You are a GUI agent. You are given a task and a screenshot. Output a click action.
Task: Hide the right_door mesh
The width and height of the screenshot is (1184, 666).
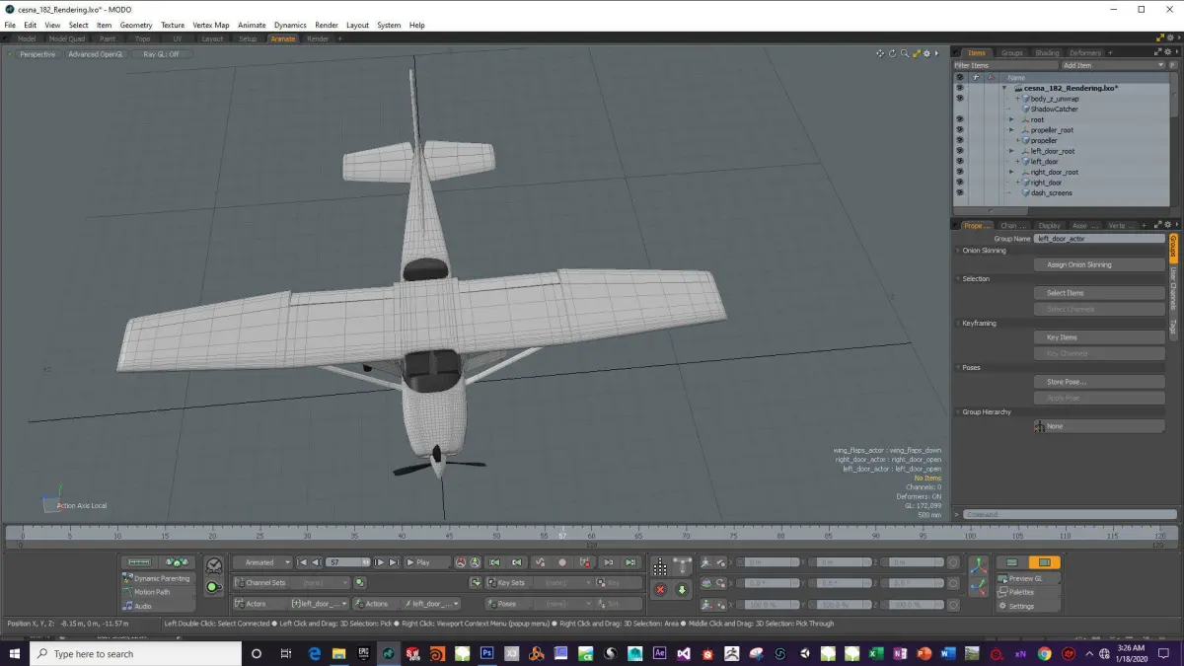[959, 183]
